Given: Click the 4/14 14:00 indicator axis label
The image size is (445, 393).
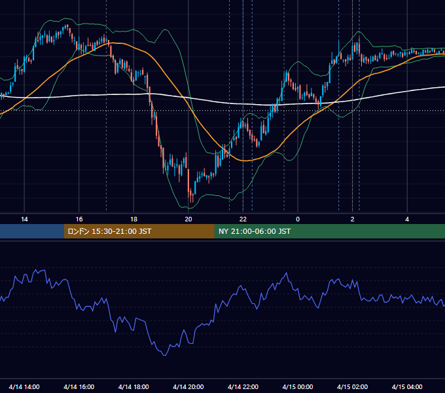Looking at the screenshot, I should (24, 386).
